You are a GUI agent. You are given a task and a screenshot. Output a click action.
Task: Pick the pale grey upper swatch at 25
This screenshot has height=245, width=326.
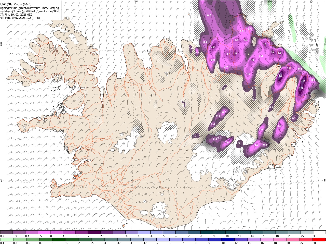click(x=307, y=232)
